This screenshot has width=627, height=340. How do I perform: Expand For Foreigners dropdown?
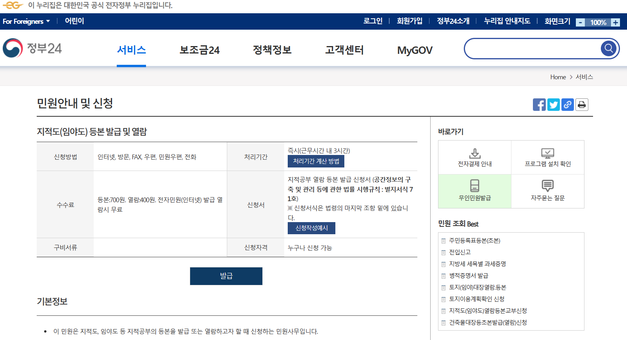26,21
